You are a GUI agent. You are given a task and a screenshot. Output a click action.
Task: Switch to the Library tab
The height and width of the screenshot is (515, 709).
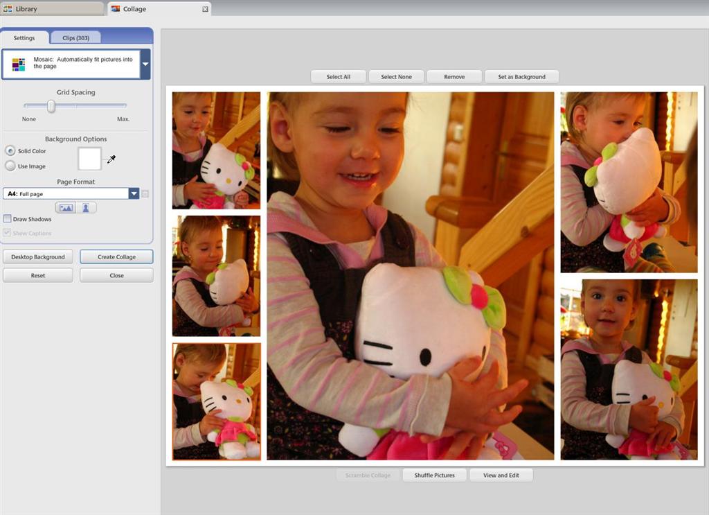pyautogui.click(x=52, y=8)
